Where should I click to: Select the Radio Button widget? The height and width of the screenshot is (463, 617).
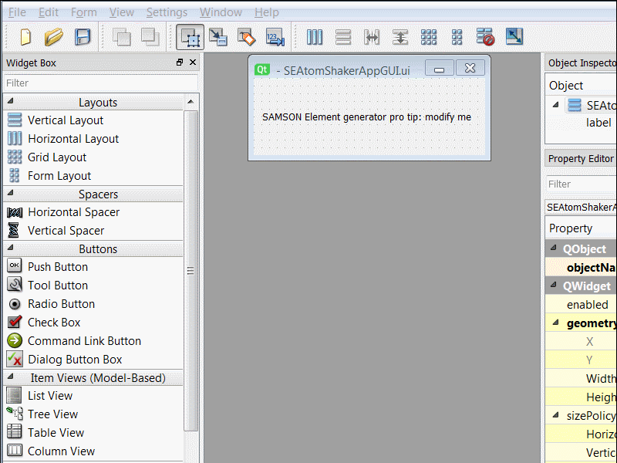[x=61, y=303]
